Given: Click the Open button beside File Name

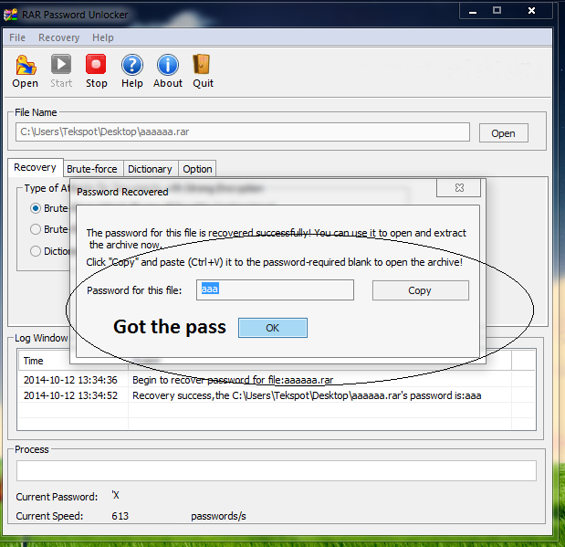Looking at the screenshot, I should [503, 133].
